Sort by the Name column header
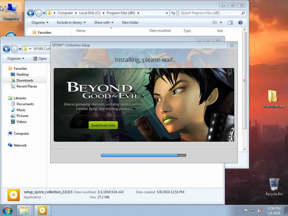288x216 pixels. 109,31
